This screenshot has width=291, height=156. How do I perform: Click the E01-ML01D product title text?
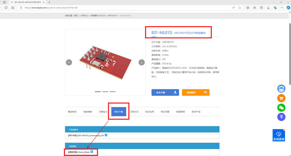[162, 33]
